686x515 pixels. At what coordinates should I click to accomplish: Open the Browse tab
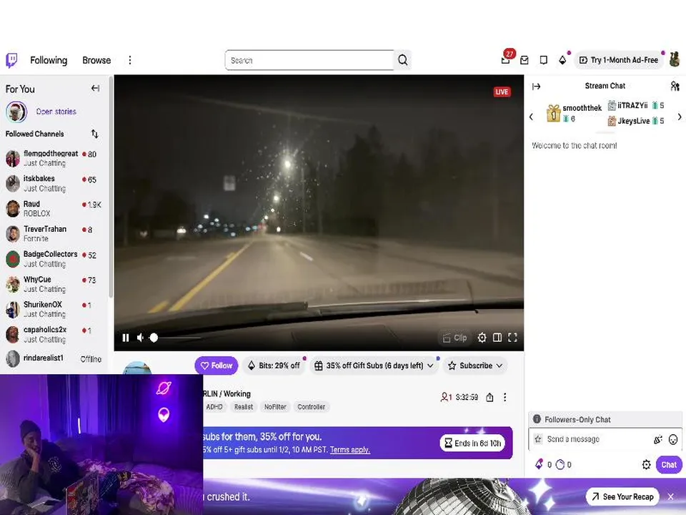(96, 60)
